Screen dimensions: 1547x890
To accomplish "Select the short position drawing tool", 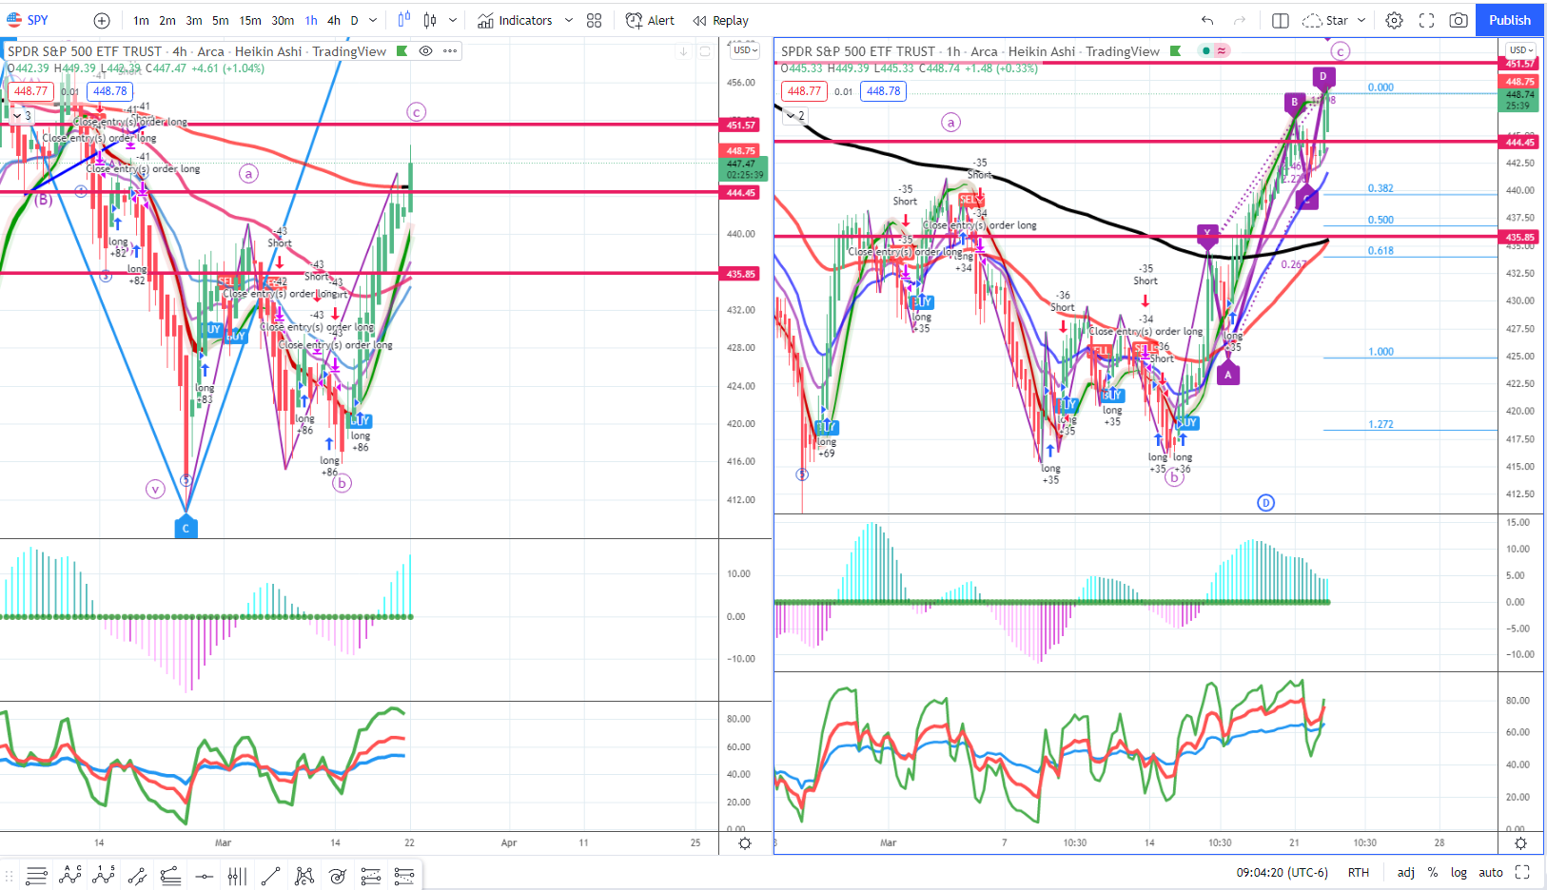I will [404, 876].
